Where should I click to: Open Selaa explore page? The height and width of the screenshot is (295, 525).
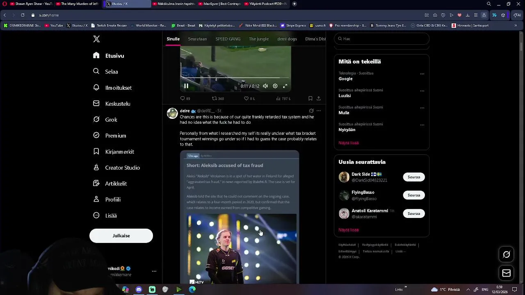pyautogui.click(x=106, y=71)
